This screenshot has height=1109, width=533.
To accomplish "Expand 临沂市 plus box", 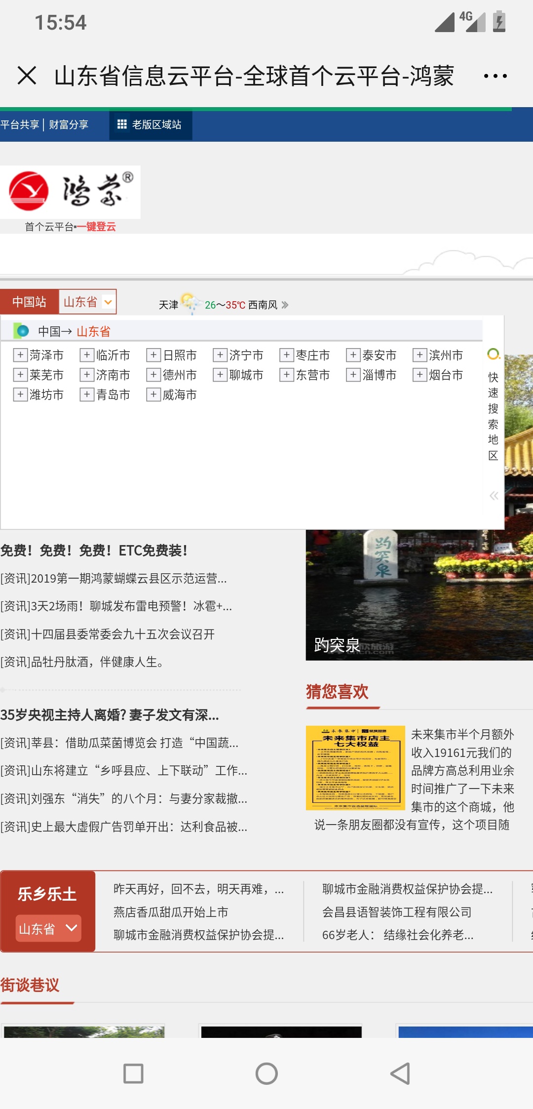I will [x=87, y=355].
